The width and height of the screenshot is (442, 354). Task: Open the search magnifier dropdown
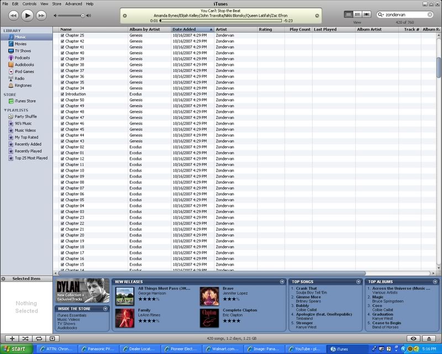(x=381, y=15)
